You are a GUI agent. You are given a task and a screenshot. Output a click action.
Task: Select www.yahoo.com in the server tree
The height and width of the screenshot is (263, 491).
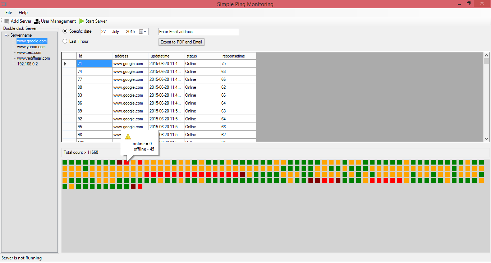31,47
